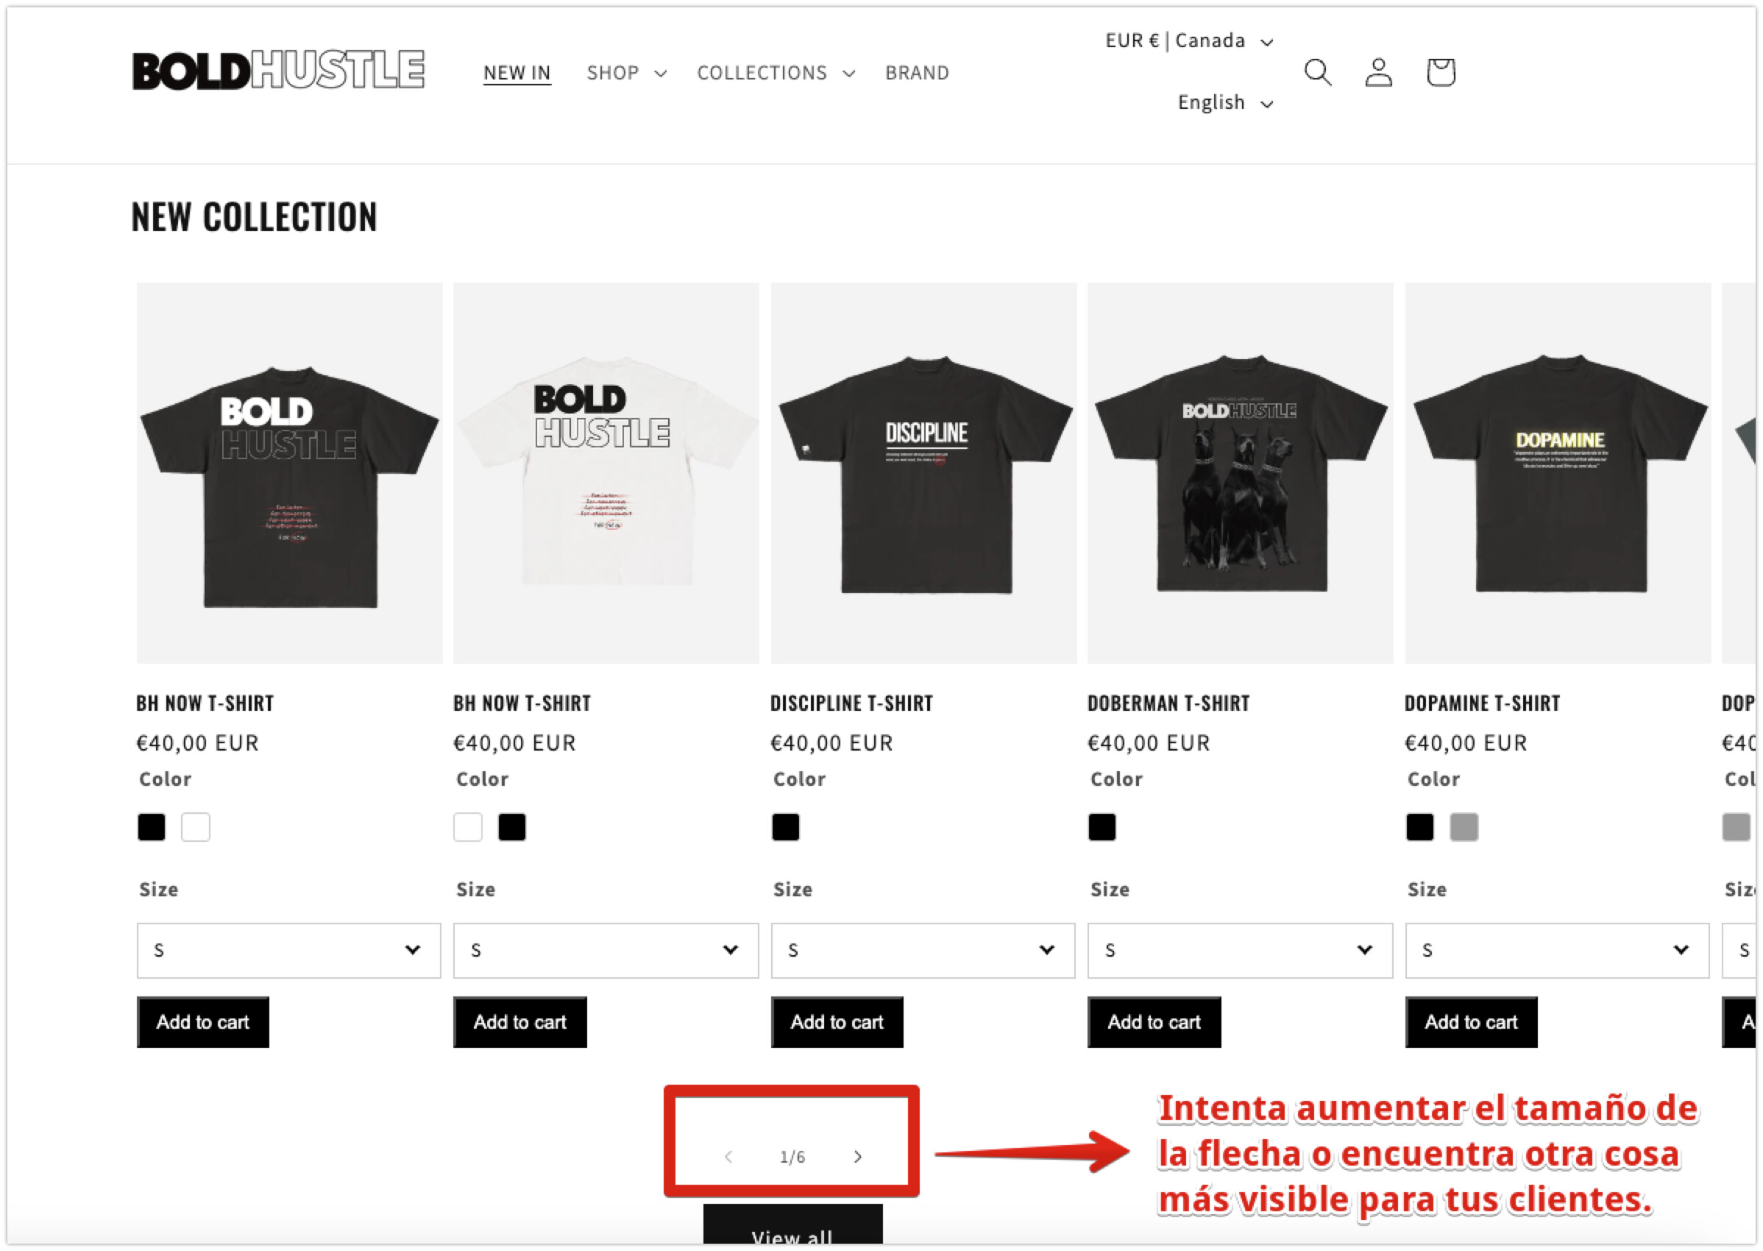Open the Doberman T-shirt product image

[1240, 473]
